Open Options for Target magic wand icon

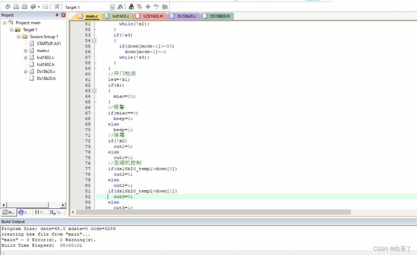pyautogui.click(x=121, y=7)
